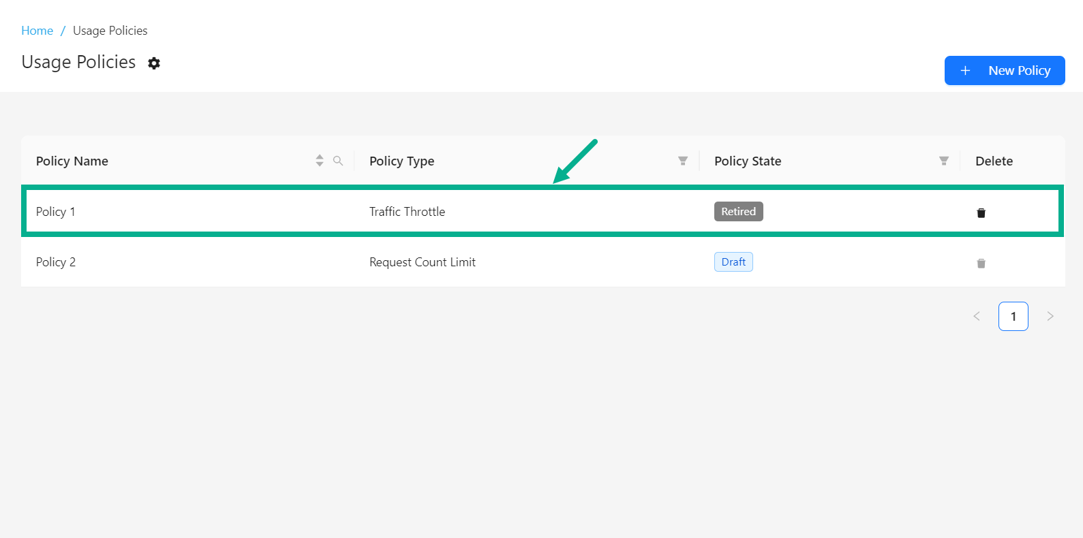This screenshot has height=538, width=1083.
Task: Open the Policy Type filter
Action: pyautogui.click(x=682, y=161)
